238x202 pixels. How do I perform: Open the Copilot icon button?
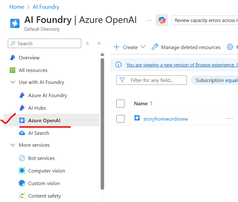[x=162, y=20]
